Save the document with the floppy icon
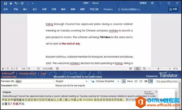This screenshot has width=182, height=110. pyautogui.click(x=5, y=3)
